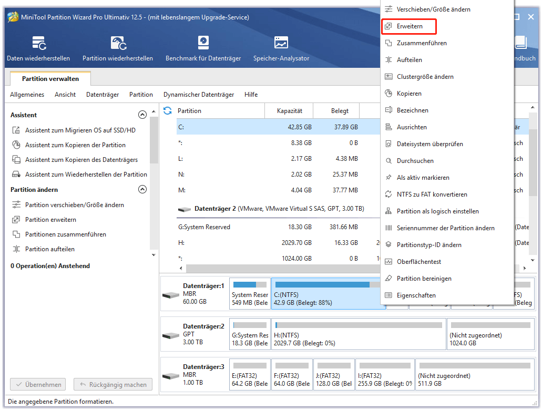The image size is (542, 410).
Task: Launch Partition wiederherstellen tool
Action: point(118,48)
